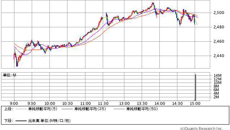
Task: Click the 14:00 time axis label
Action: point(160,103)
